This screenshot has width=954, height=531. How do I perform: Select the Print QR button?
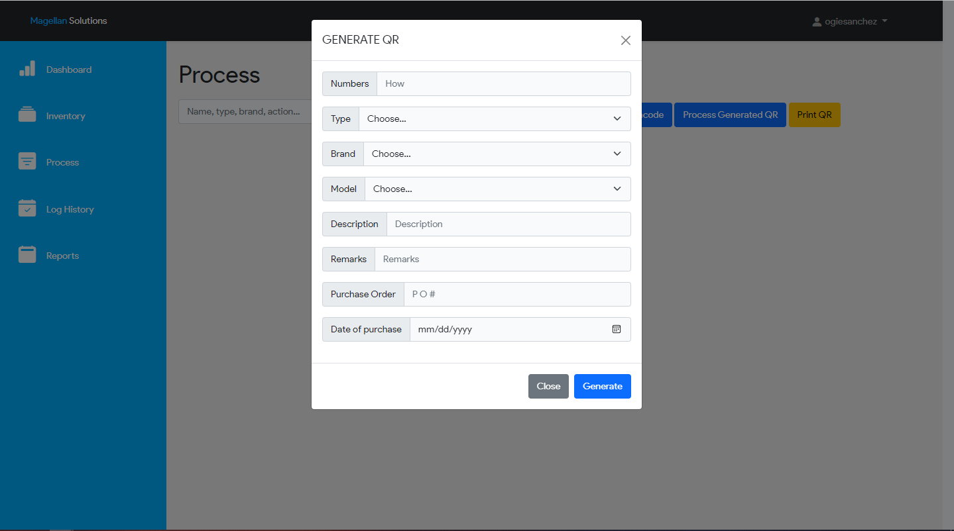pyautogui.click(x=814, y=115)
